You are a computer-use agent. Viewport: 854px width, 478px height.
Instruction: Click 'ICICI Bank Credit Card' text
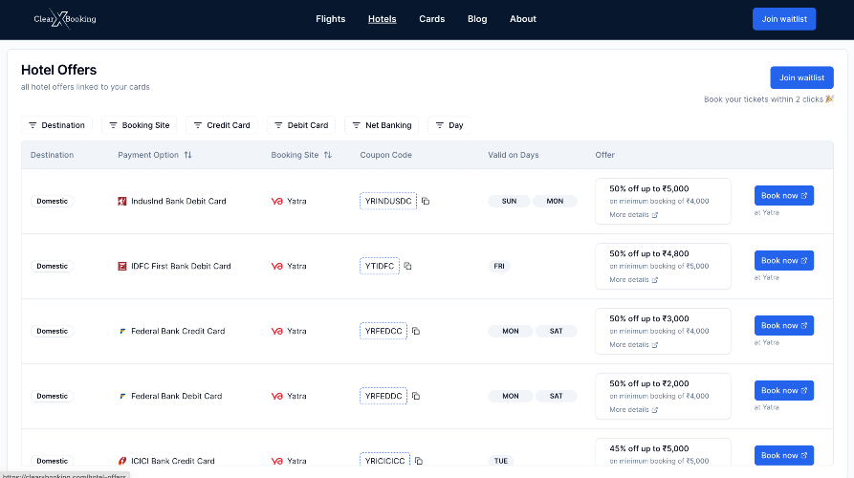pos(173,461)
